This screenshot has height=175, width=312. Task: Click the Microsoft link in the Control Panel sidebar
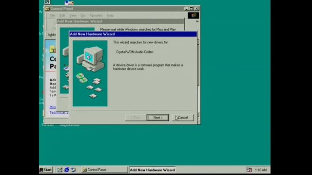pyautogui.click(x=53, y=107)
